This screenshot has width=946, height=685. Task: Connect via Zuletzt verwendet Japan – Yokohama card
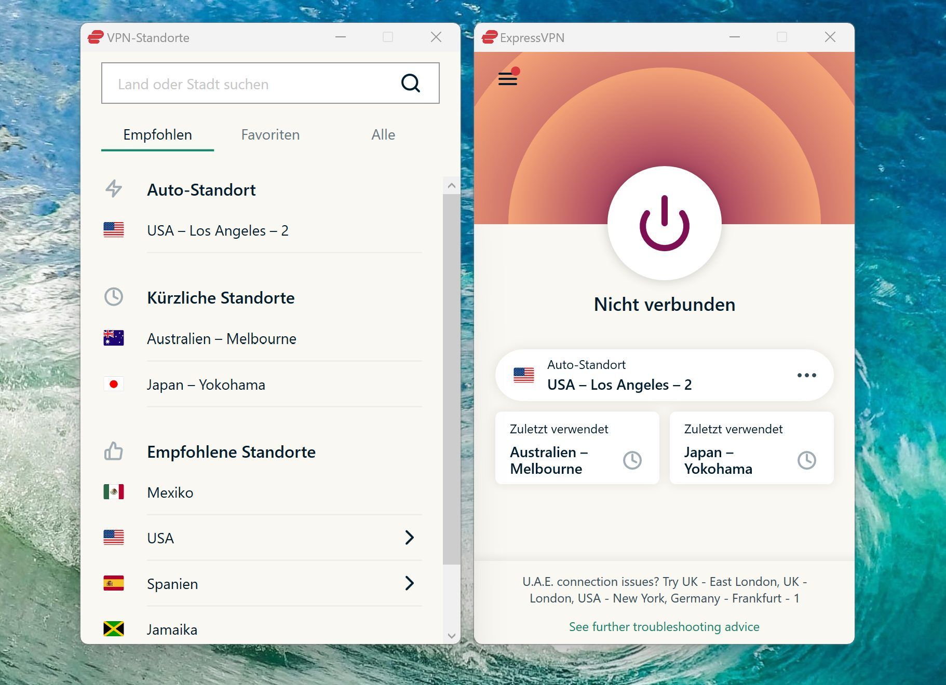click(752, 448)
